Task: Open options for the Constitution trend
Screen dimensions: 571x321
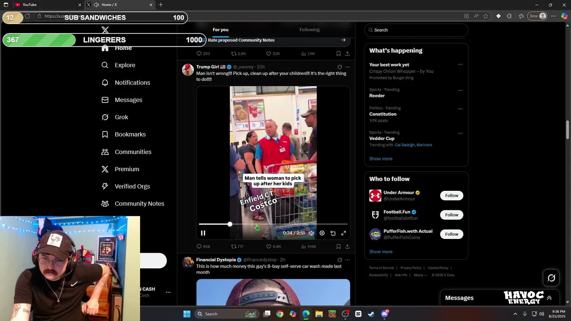Action: (x=460, y=109)
